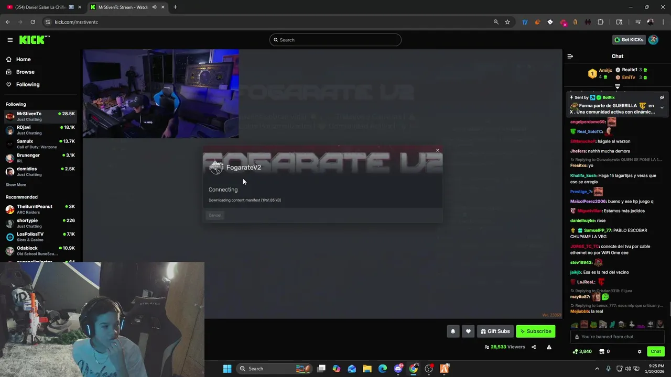The width and height of the screenshot is (671, 377).
Task: Open the media control music icon
Action: coord(638,22)
